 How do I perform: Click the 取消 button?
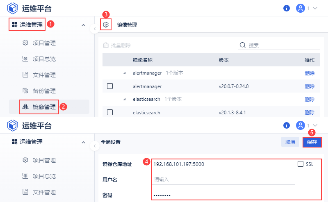pyautogui.click(x=290, y=142)
